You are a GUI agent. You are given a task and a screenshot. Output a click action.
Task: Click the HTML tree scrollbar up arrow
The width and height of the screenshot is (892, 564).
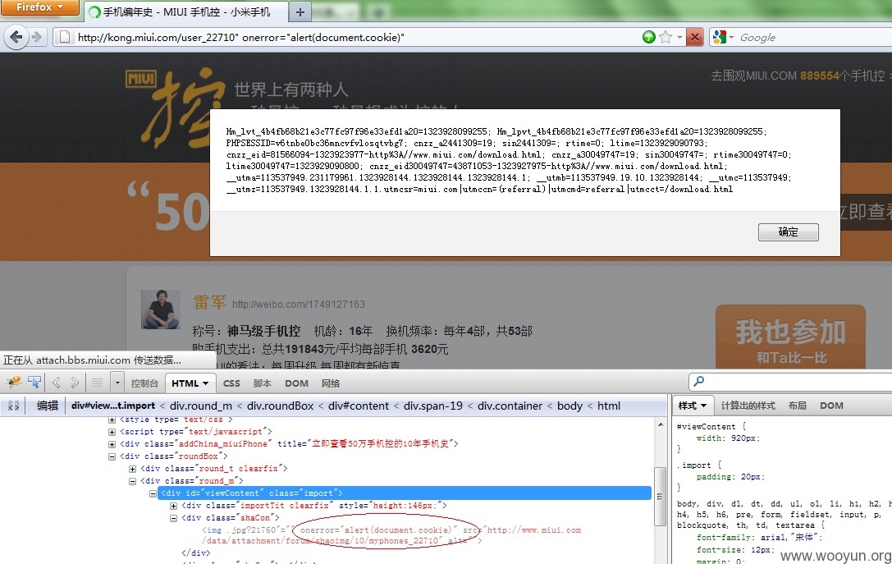click(660, 424)
